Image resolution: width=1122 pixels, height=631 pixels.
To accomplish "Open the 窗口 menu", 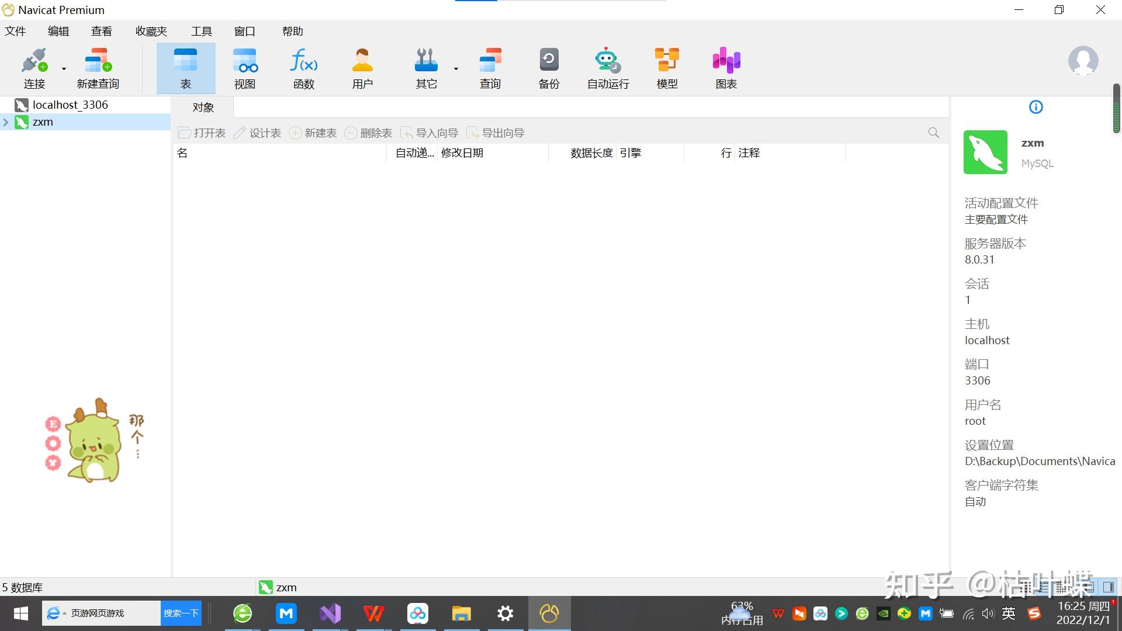I will pyautogui.click(x=245, y=31).
